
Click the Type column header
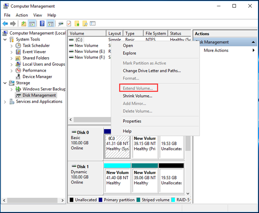pos(133,33)
